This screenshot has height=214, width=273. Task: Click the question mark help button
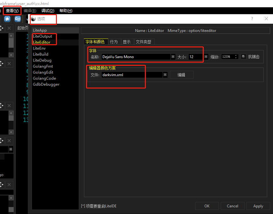(252, 19)
